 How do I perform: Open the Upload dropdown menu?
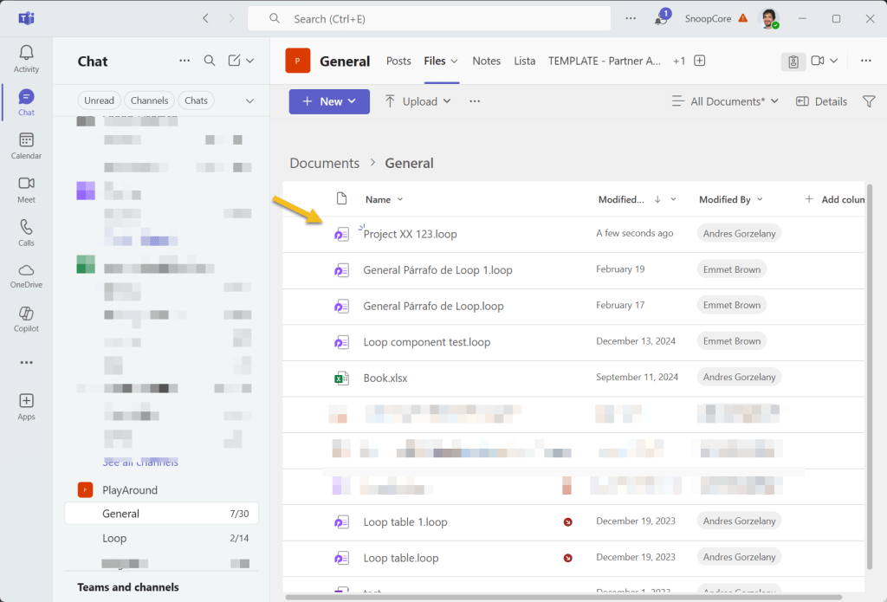pos(419,101)
